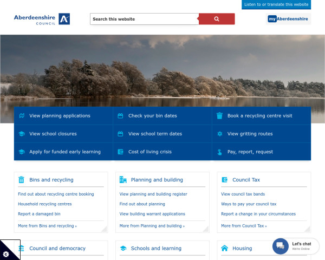Open the Planning and building heading
325x260 pixels.
[x=157, y=180]
